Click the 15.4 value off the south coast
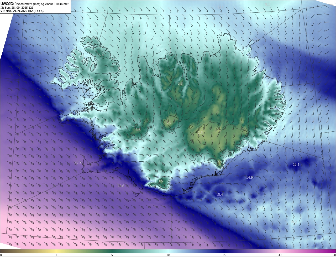 (219, 194)
